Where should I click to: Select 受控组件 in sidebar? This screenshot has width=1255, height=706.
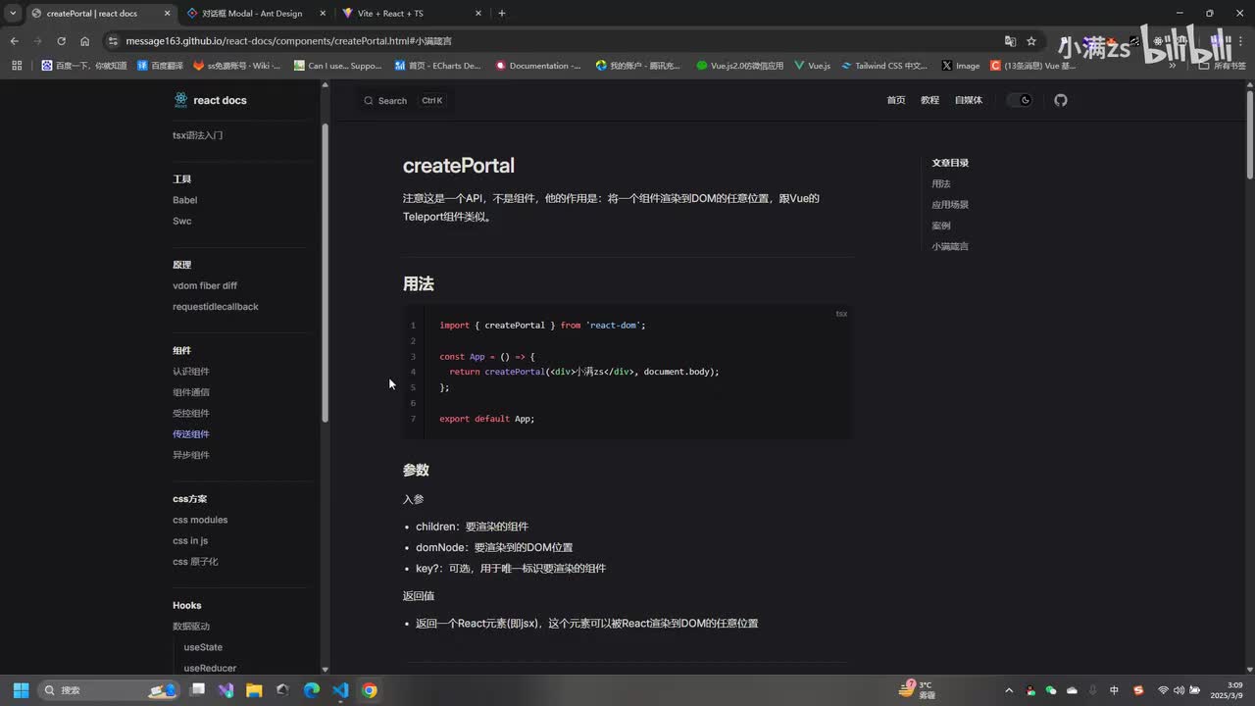point(191,413)
